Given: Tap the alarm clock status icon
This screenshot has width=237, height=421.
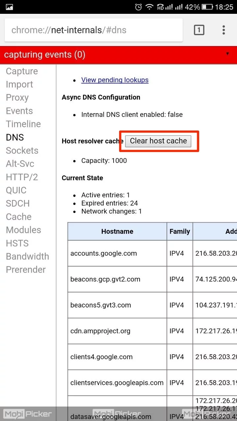Looking at the screenshot, I should tap(139, 7).
